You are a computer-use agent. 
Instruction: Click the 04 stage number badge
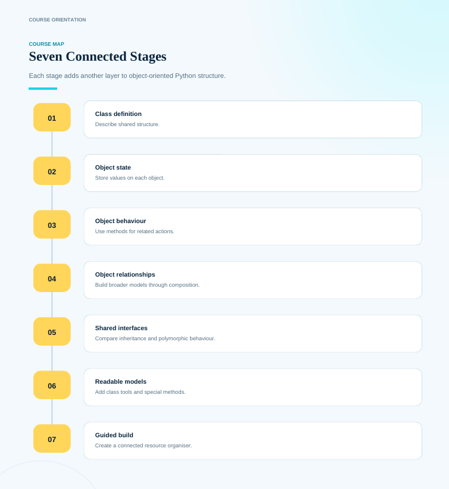52,278
